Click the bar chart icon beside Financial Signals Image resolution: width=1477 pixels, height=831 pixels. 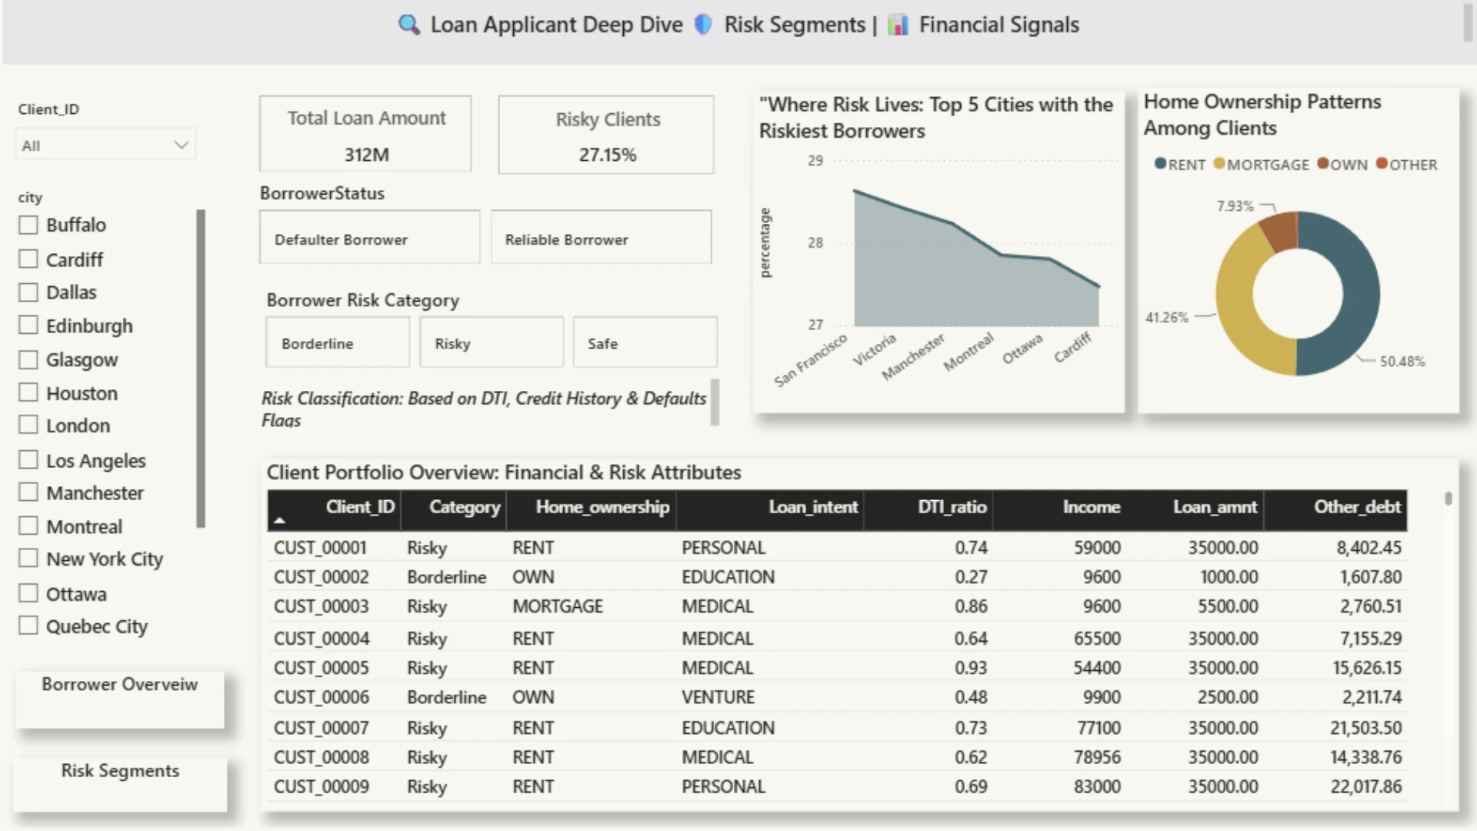tap(898, 25)
